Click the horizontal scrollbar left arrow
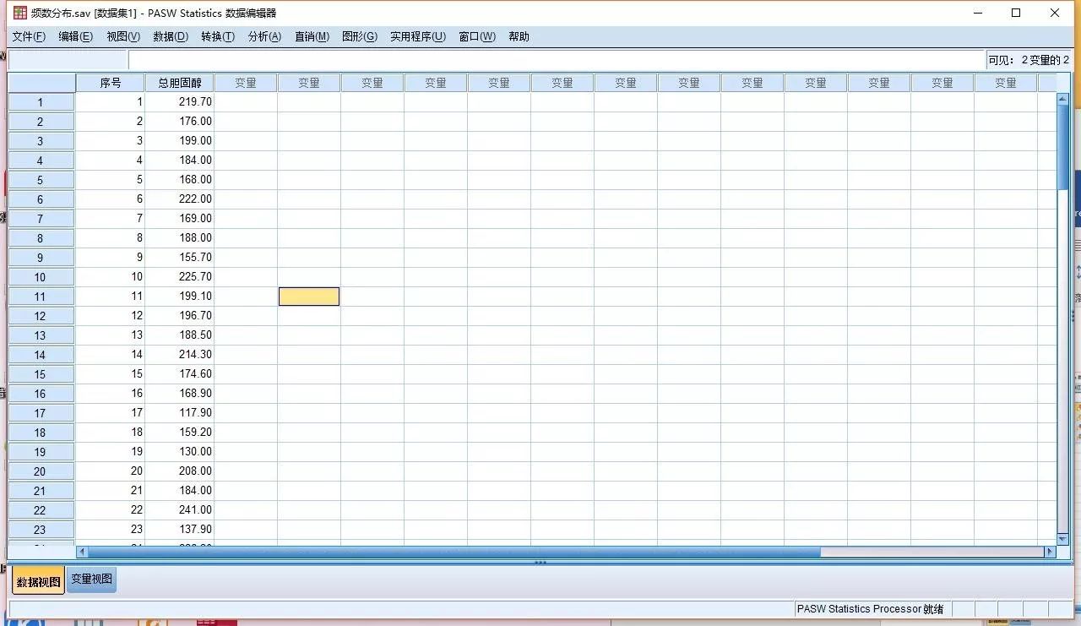The width and height of the screenshot is (1081, 626). click(82, 552)
